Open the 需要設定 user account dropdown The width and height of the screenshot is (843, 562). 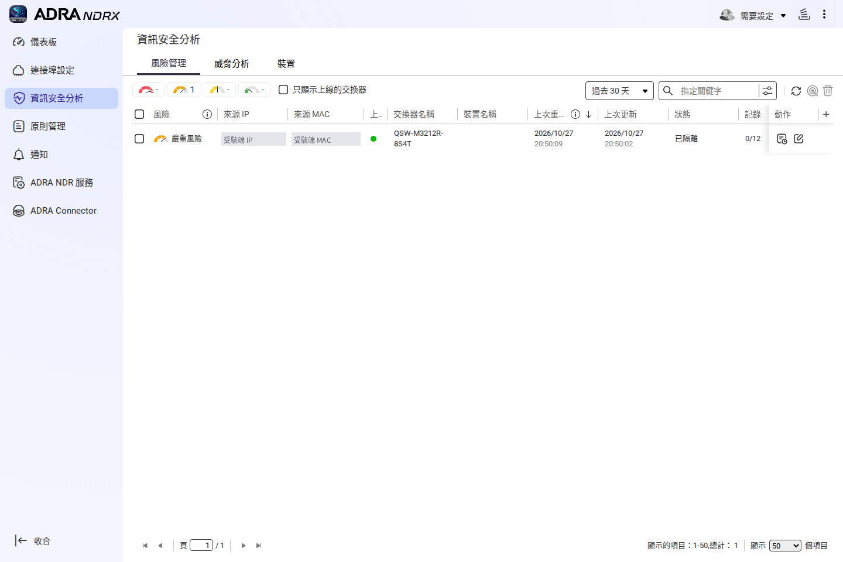tap(753, 16)
